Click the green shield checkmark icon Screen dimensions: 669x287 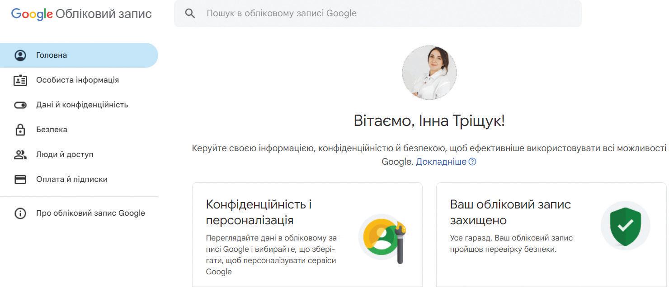[625, 227]
